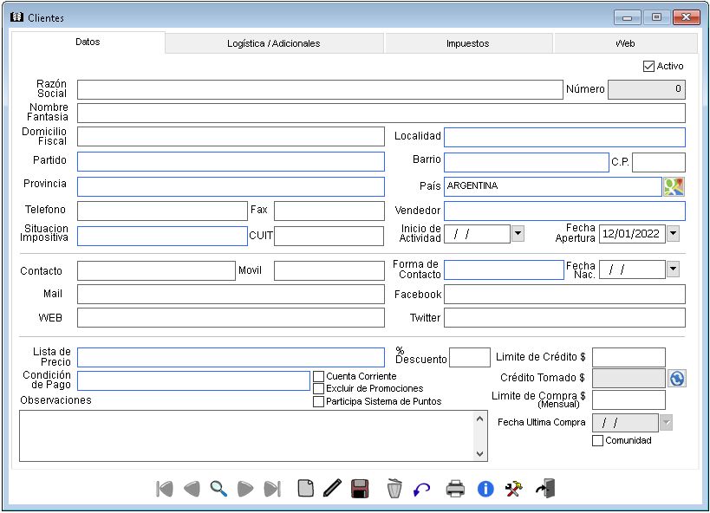Go to the last record arrow
The image size is (710, 513).
(272, 489)
